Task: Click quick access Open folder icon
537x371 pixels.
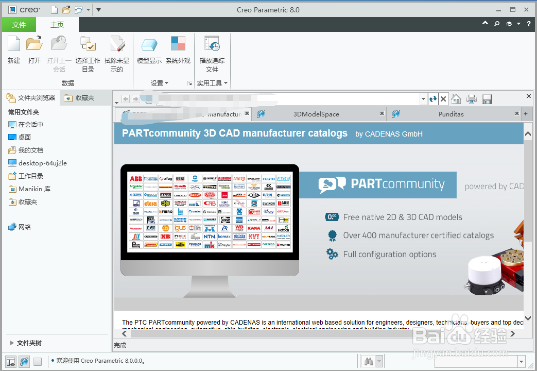Action: pos(66,10)
